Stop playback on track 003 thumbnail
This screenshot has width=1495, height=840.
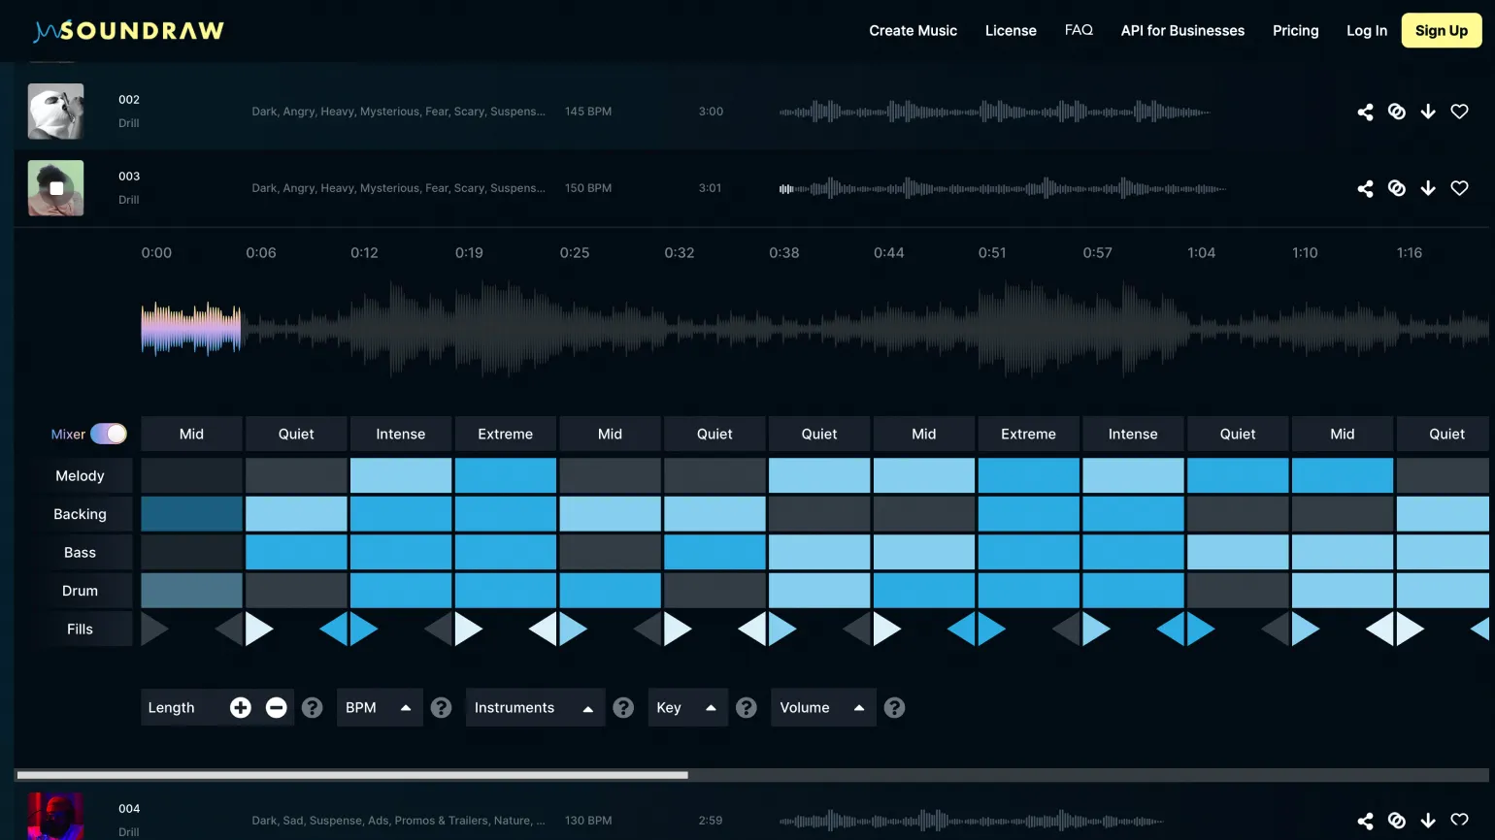pyautogui.click(x=56, y=188)
